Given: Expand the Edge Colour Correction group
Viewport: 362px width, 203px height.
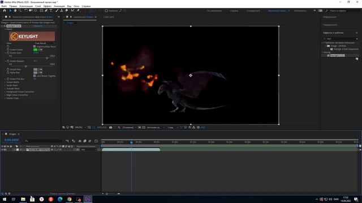Looking at the screenshot, I should pyautogui.click(x=5, y=95).
